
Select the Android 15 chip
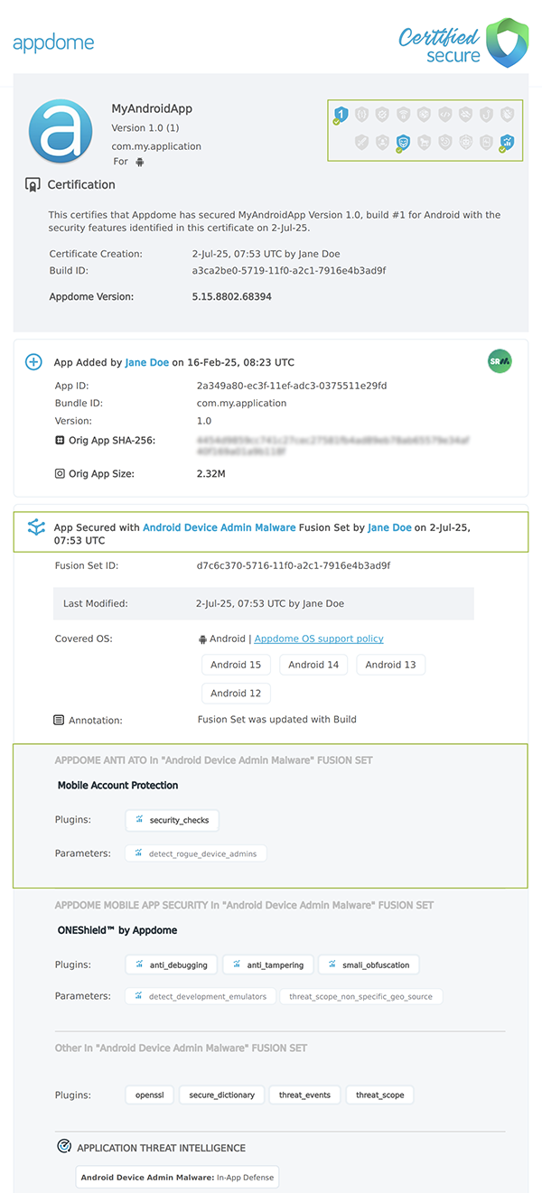click(236, 665)
